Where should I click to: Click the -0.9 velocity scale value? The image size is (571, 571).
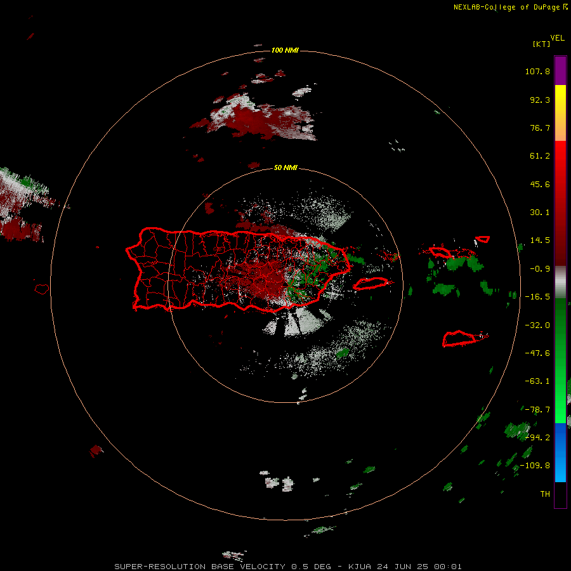540,269
